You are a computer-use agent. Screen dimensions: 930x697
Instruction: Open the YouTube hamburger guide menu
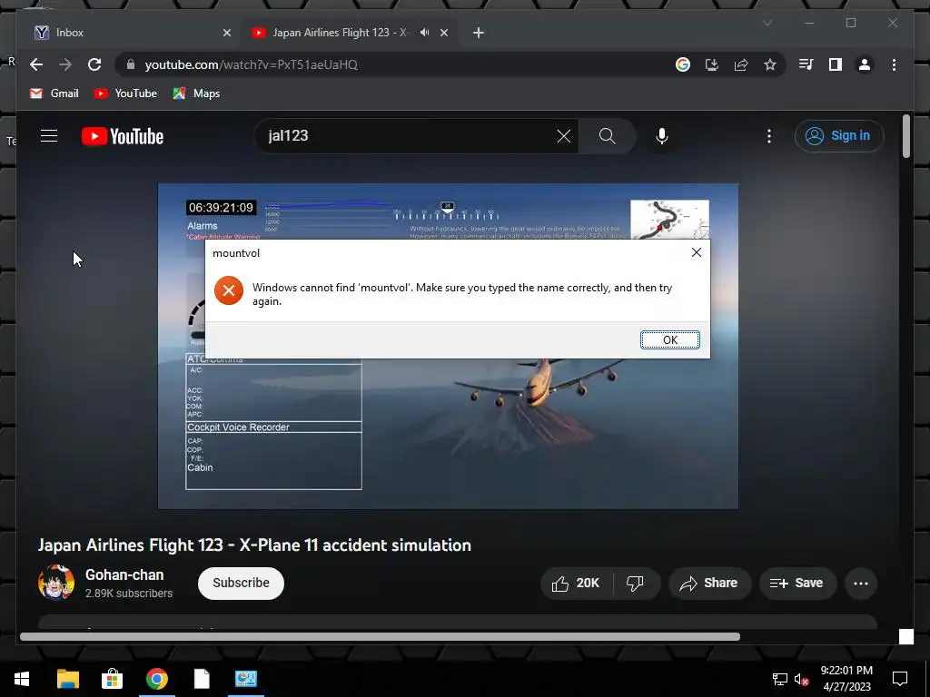coord(49,136)
